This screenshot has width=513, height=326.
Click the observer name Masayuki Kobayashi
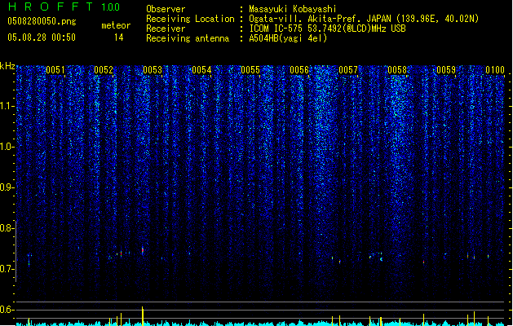tap(293, 9)
